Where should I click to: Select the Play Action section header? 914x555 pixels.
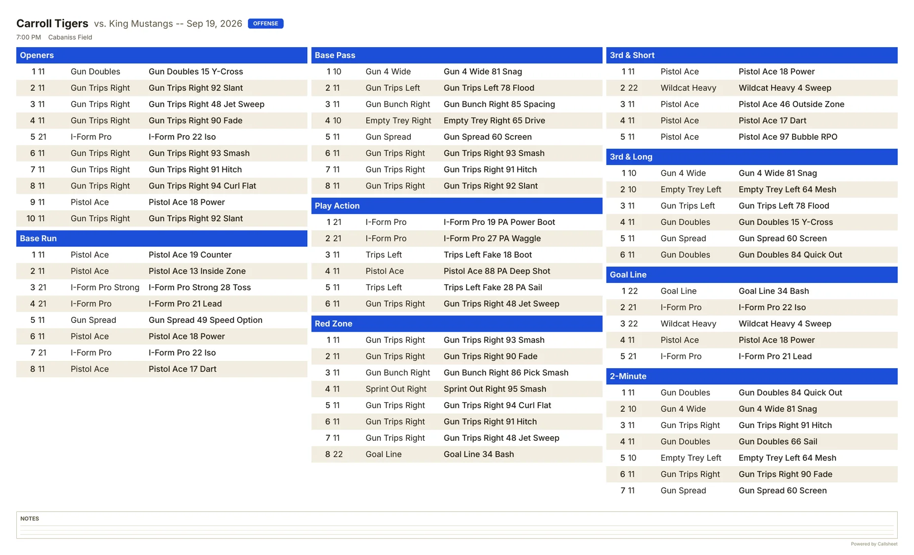tap(456, 206)
